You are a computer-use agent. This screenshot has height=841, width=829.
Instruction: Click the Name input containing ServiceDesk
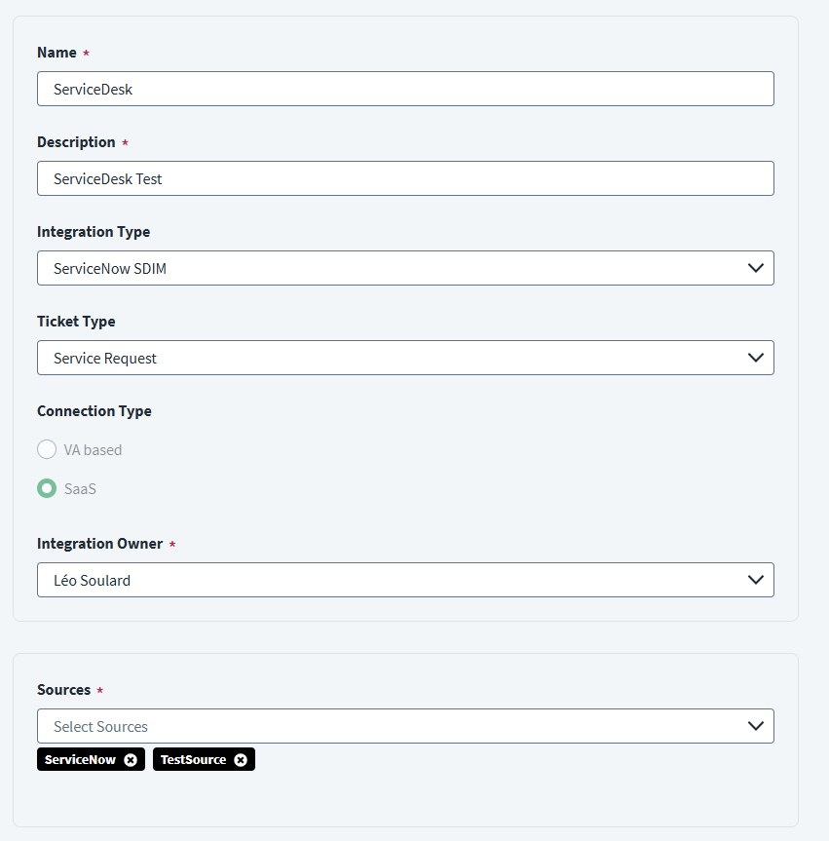(405, 89)
